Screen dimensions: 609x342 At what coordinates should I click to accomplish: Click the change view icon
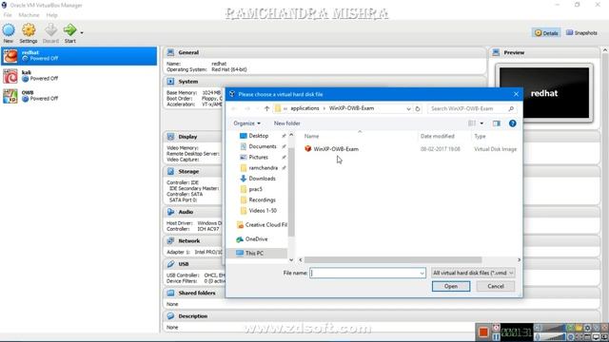[x=472, y=123]
